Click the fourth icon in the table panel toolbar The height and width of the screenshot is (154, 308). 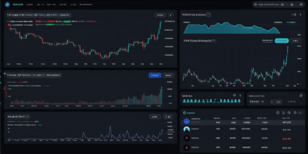click(295, 113)
